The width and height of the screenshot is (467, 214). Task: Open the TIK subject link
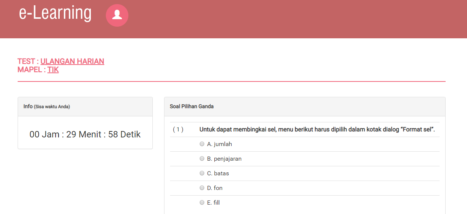[53, 69]
